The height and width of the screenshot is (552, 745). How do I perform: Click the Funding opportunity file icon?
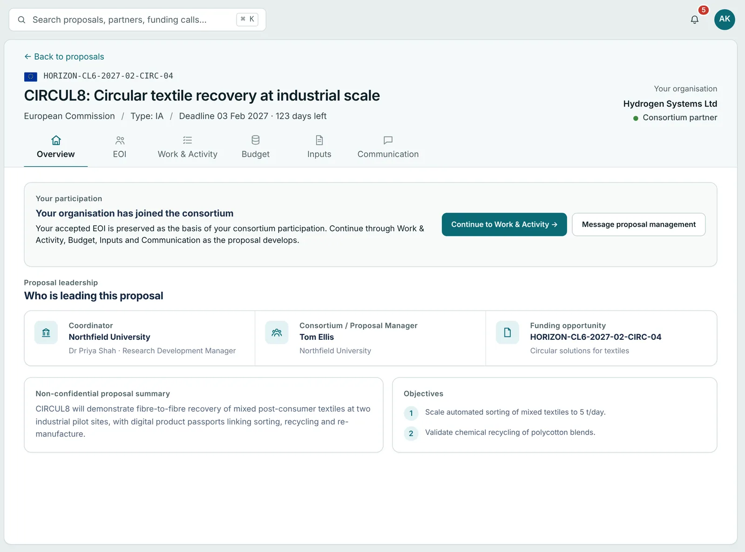point(508,332)
